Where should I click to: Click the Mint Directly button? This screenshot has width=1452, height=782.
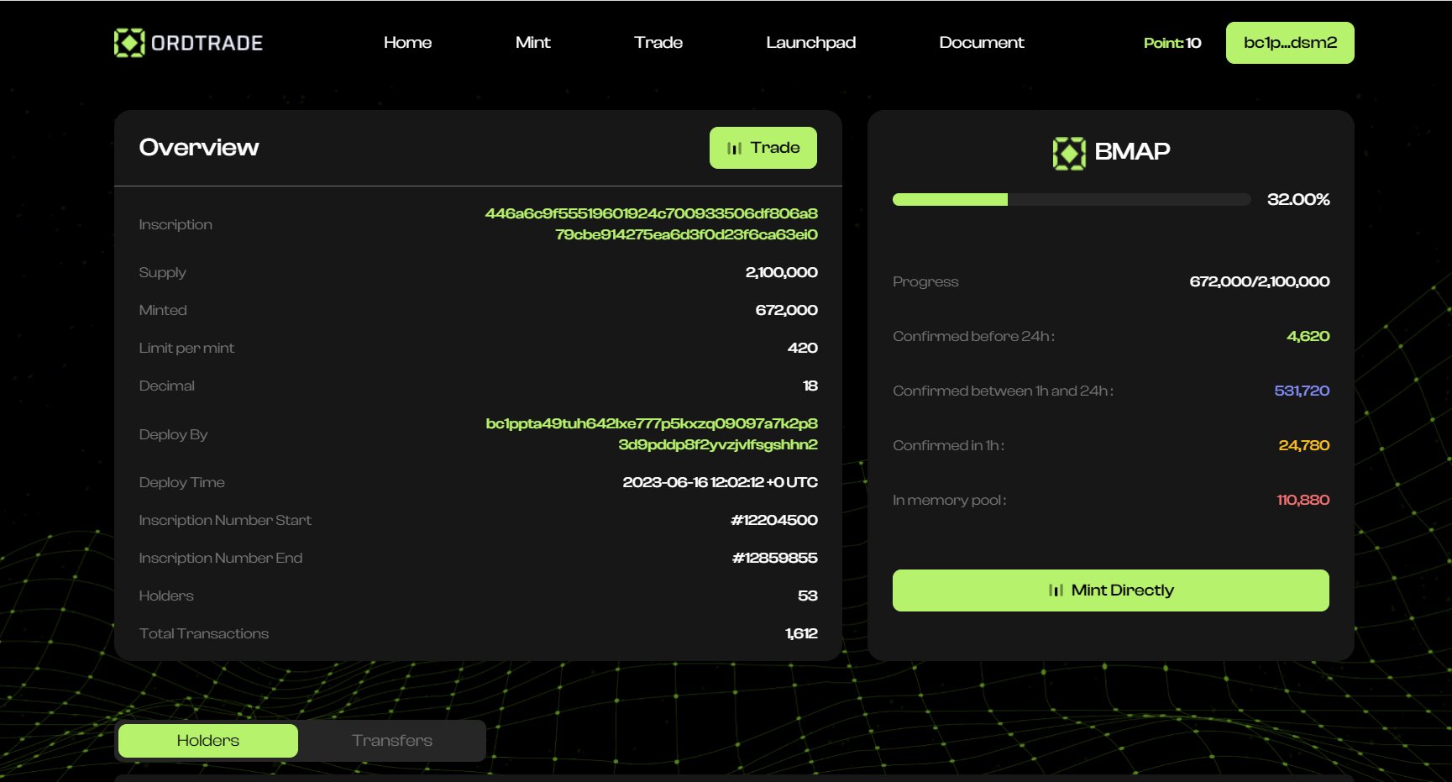(x=1110, y=590)
